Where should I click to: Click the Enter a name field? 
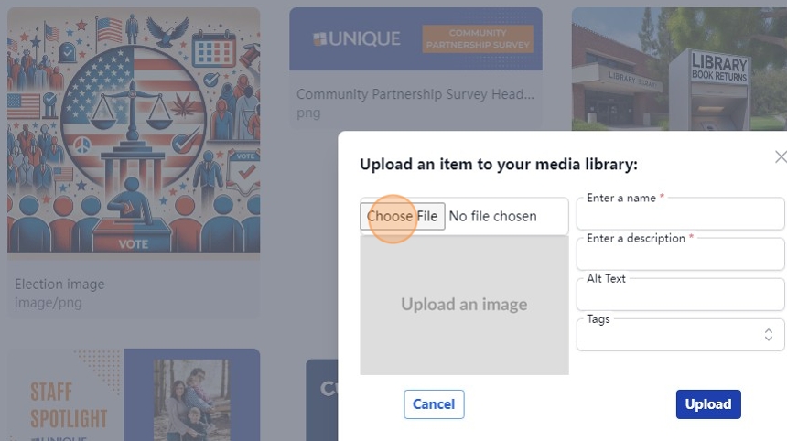point(680,216)
